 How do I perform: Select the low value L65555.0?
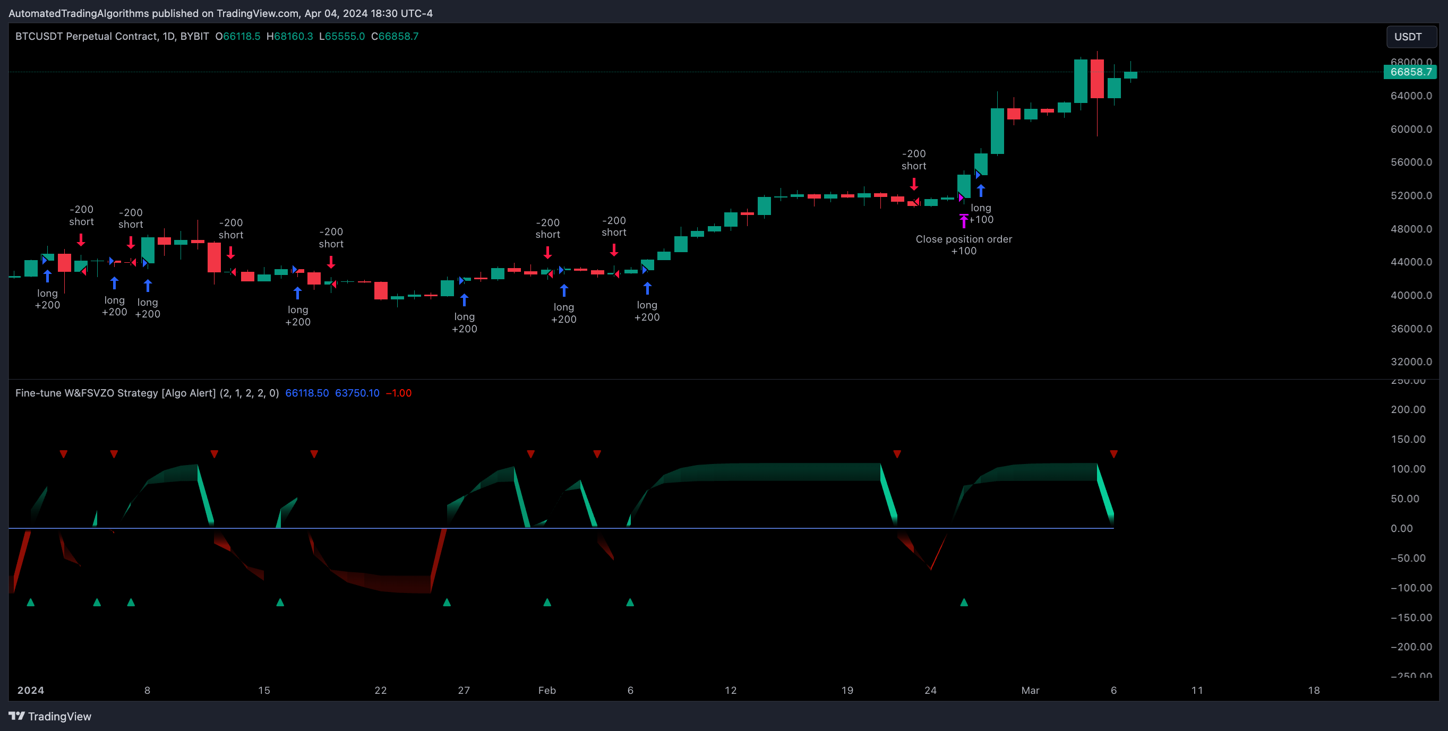tap(342, 37)
